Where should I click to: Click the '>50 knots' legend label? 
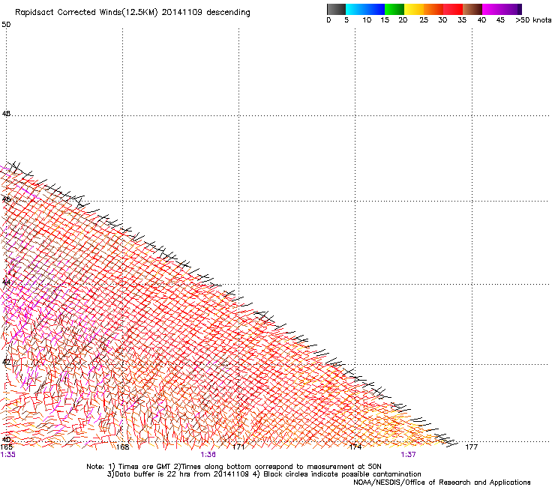[x=533, y=20]
